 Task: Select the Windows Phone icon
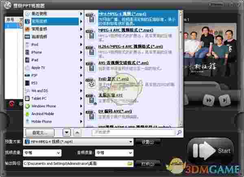tap(27, 106)
